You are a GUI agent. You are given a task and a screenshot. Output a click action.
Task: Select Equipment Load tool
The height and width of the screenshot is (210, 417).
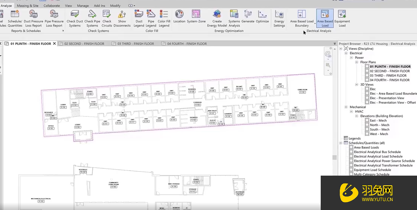click(342, 18)
